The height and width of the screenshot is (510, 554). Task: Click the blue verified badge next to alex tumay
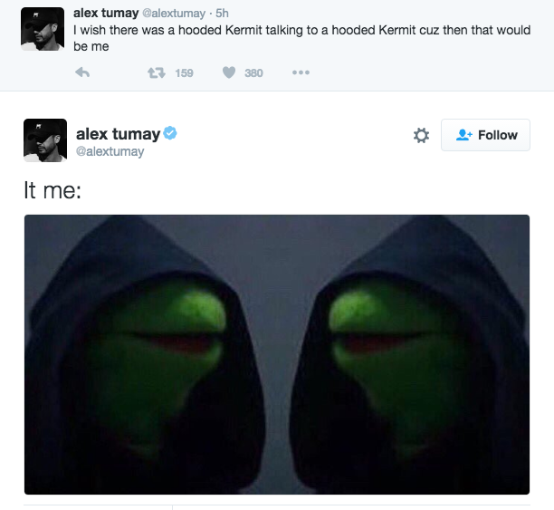(x=170, y=133)
